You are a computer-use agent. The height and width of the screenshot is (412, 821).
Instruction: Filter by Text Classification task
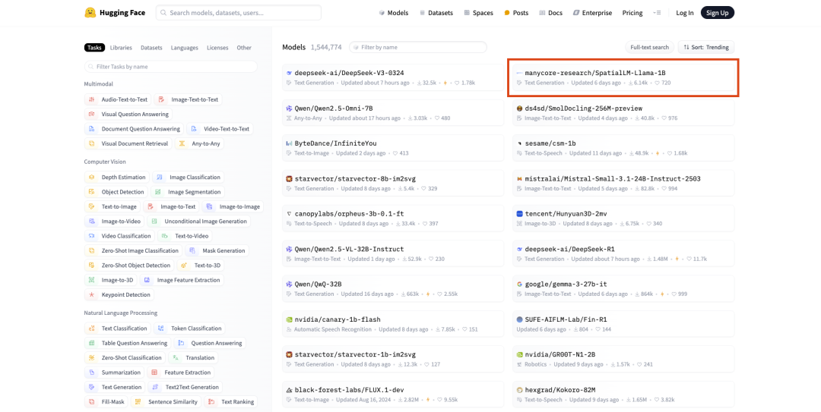tap(118, 329)
